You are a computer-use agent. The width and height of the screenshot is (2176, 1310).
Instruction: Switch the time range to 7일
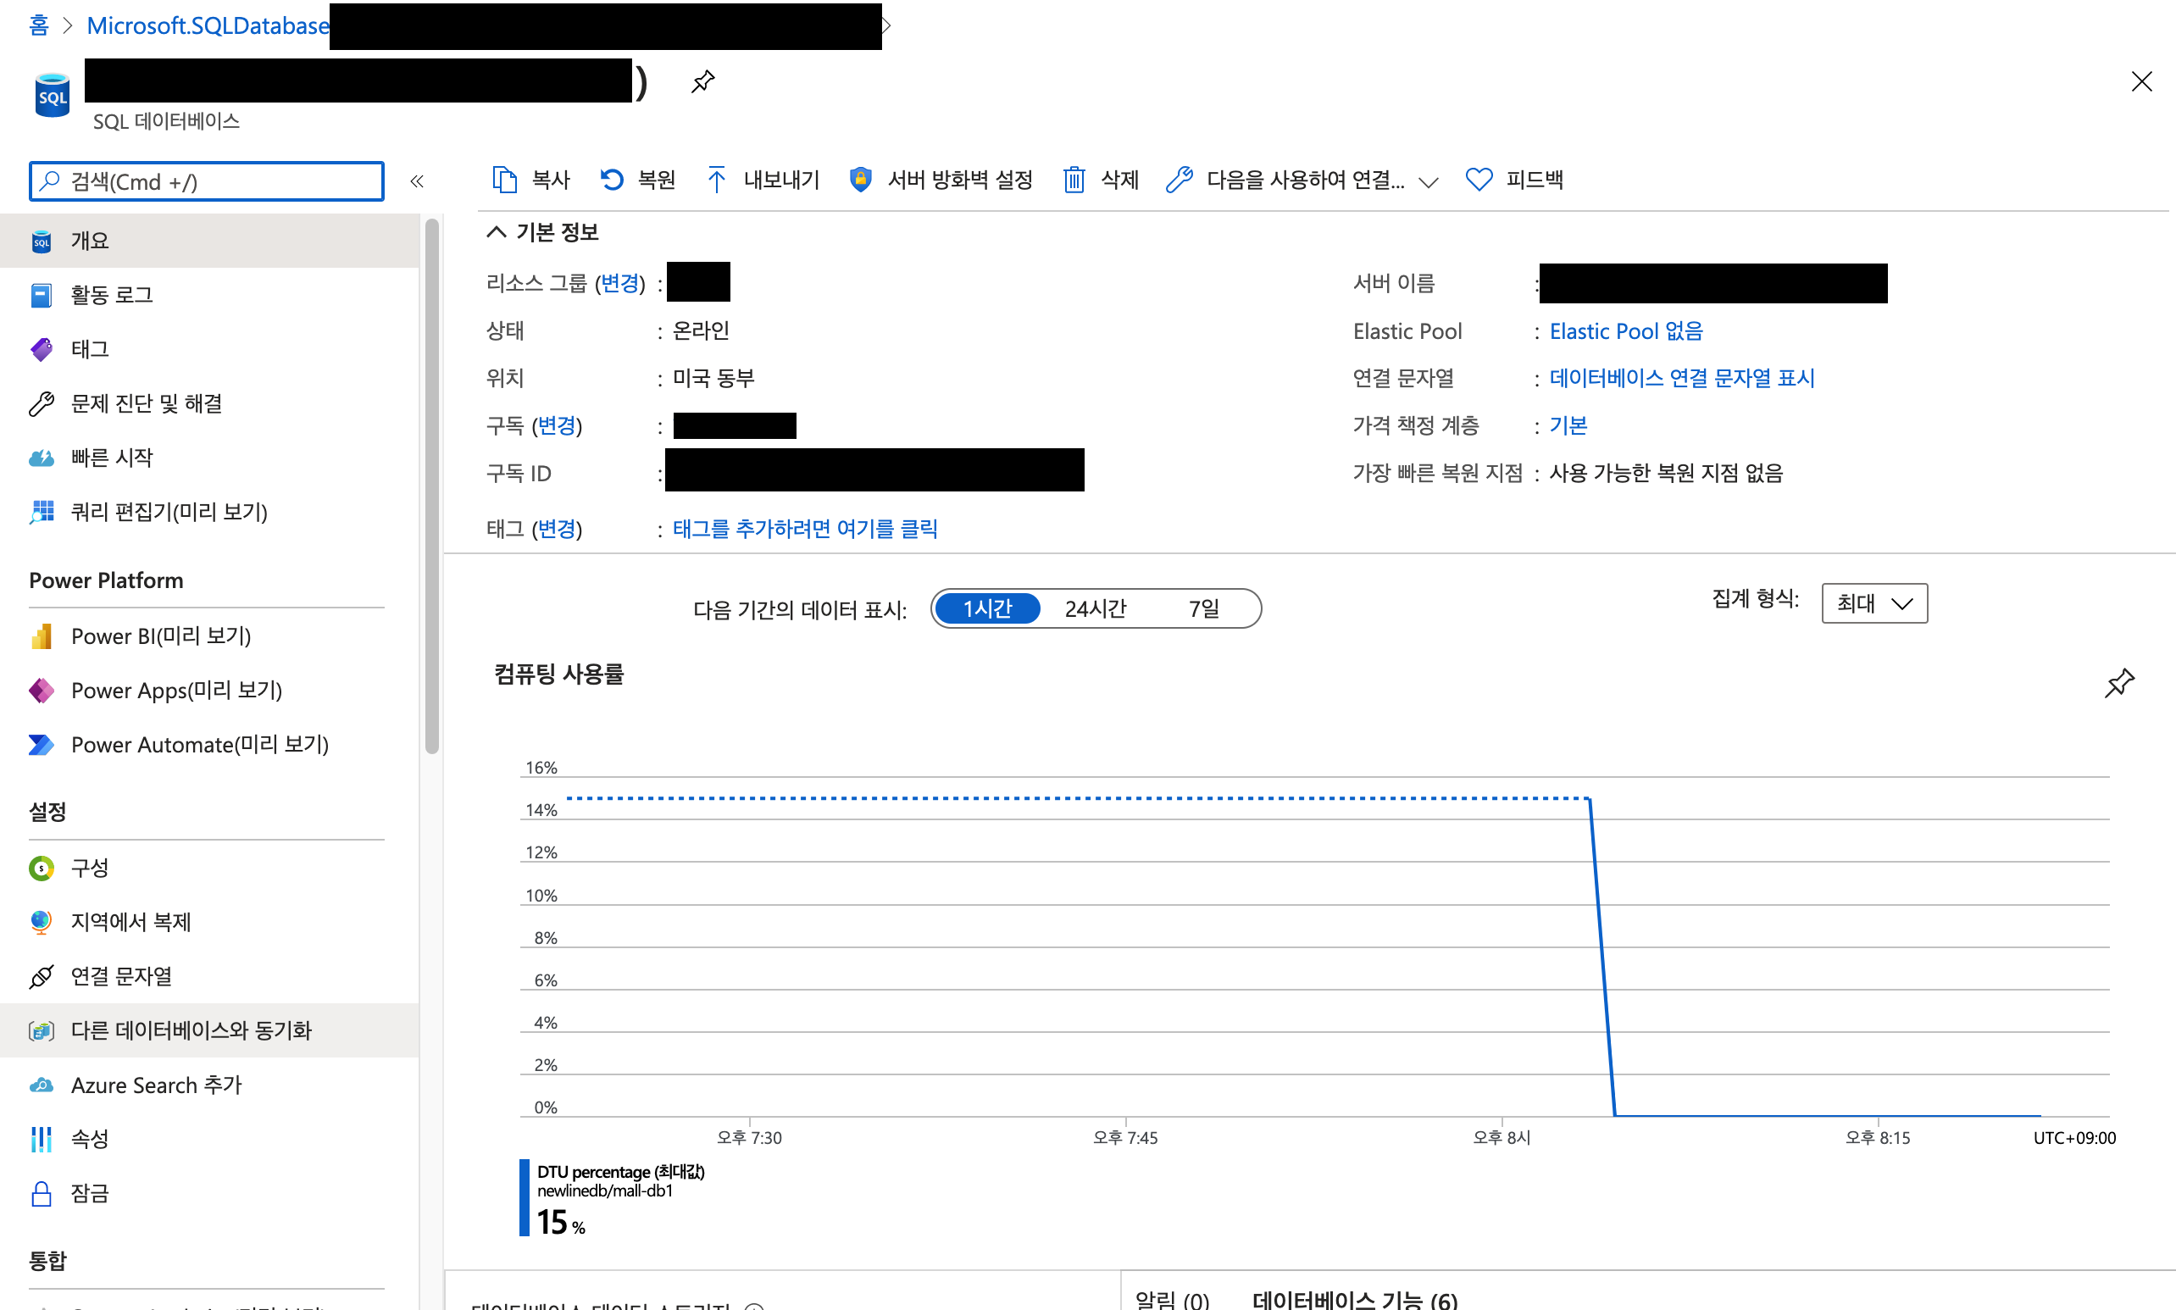point(1203,608)
